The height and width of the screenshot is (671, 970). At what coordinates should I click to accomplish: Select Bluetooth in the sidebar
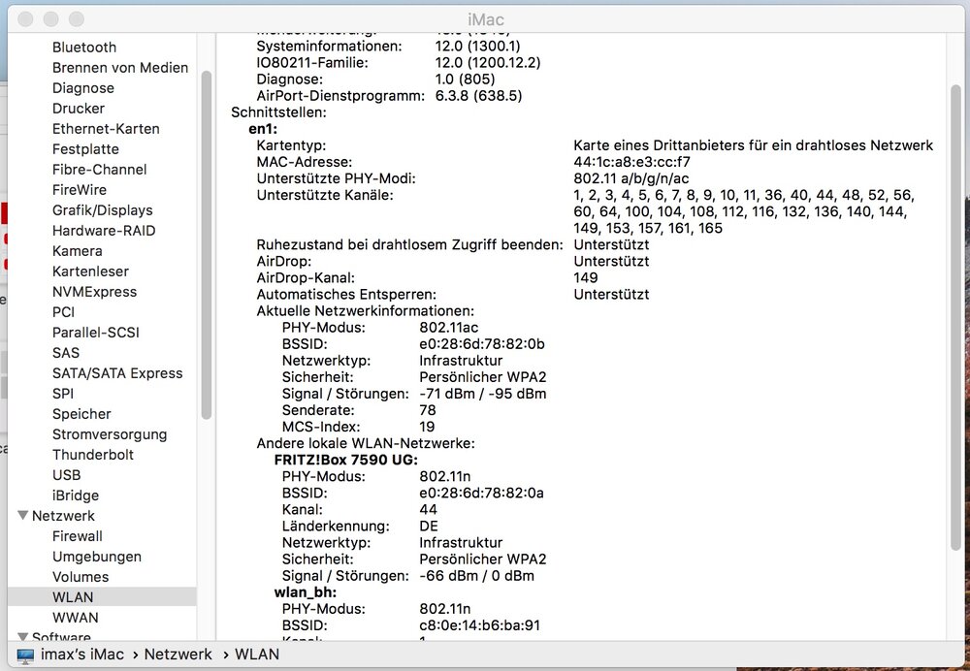tap(83, 48)
